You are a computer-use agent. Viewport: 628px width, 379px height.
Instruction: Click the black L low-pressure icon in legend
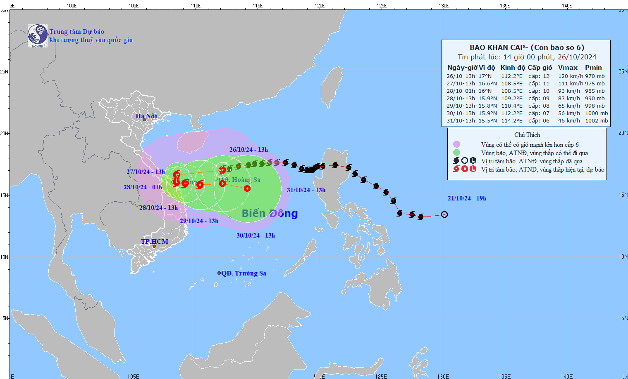473,161
